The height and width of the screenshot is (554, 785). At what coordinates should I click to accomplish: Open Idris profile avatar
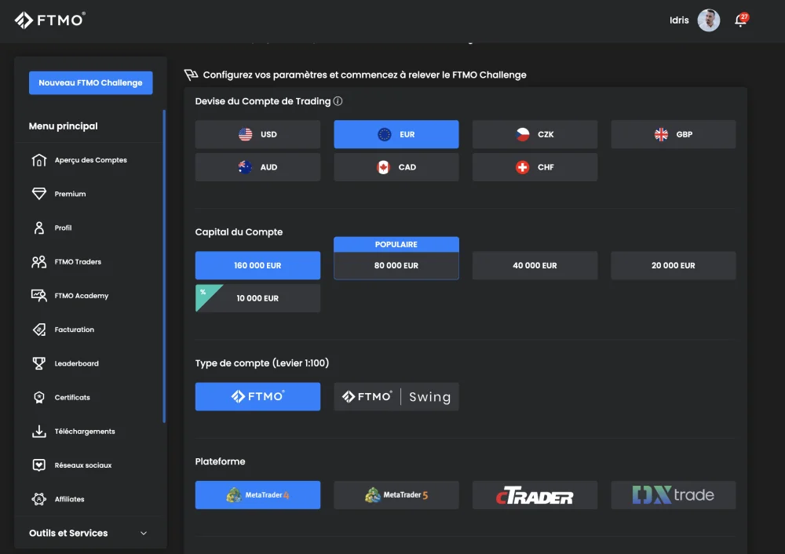(708, 20)
